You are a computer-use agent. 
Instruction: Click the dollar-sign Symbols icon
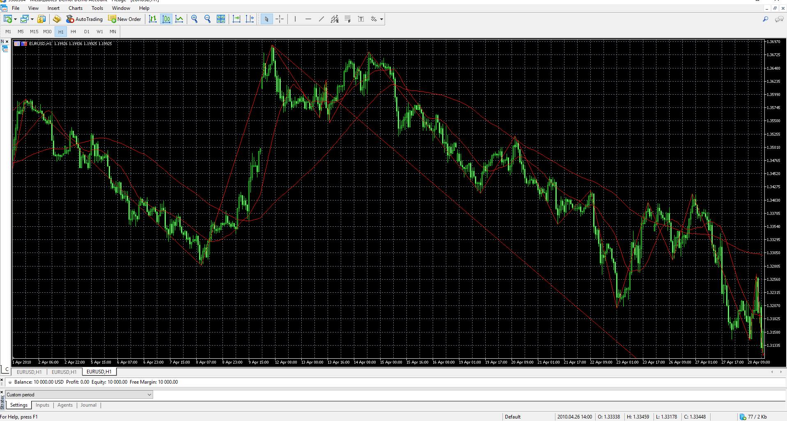click(x=41, y=19)
